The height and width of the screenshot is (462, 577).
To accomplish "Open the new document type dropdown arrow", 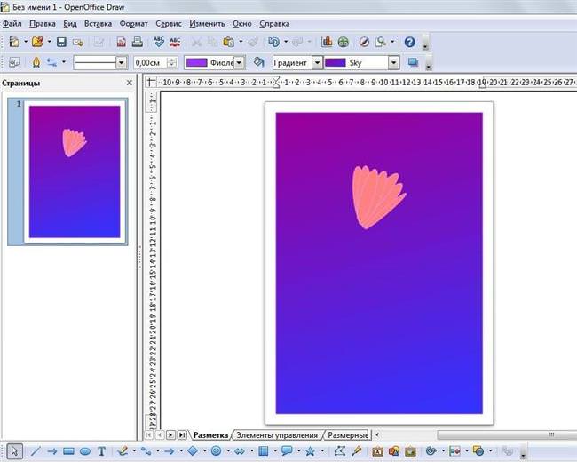I will (26, 42).
